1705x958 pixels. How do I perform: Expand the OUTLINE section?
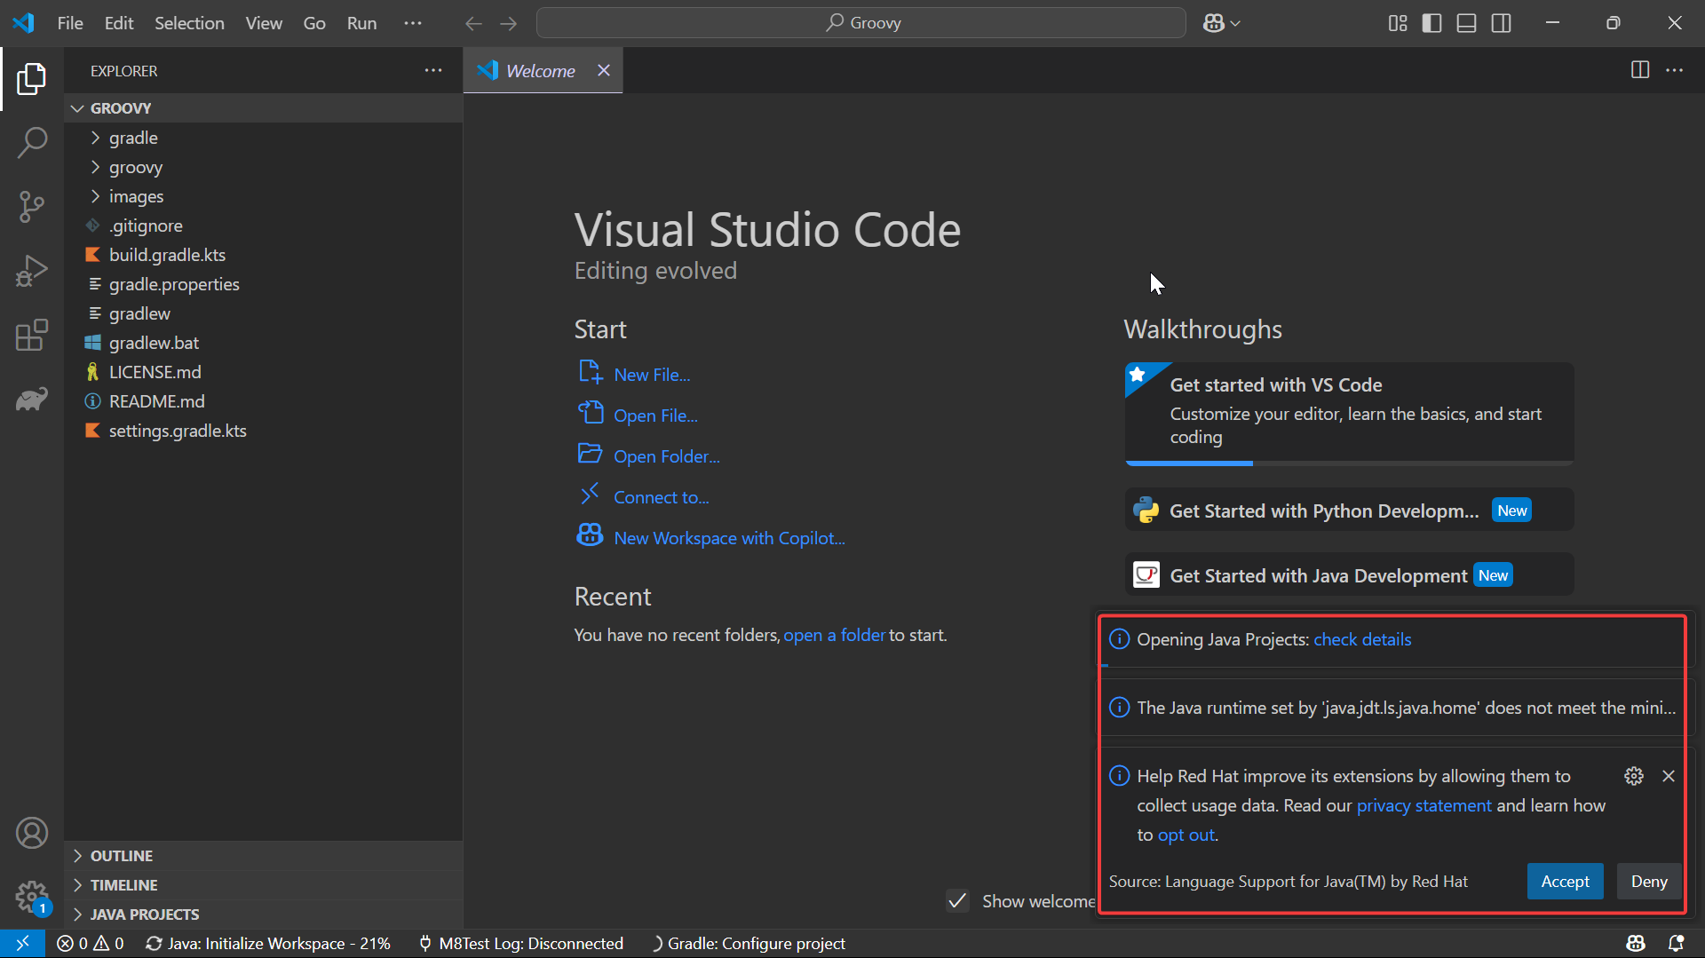[x=122, y=856]
